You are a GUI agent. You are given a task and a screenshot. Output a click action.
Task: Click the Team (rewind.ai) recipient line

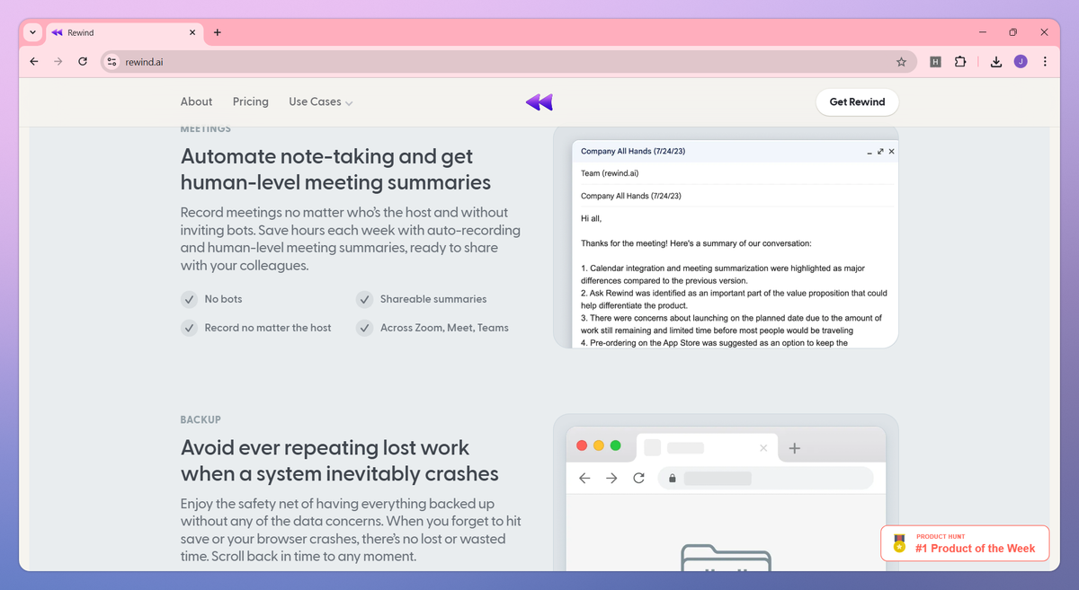coord(610,173)
